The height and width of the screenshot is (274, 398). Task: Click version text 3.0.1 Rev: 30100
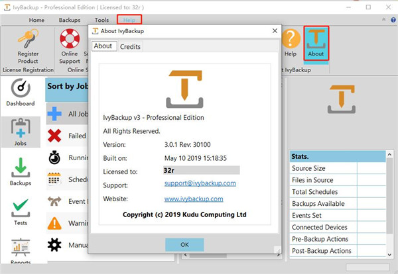point(187,144)
